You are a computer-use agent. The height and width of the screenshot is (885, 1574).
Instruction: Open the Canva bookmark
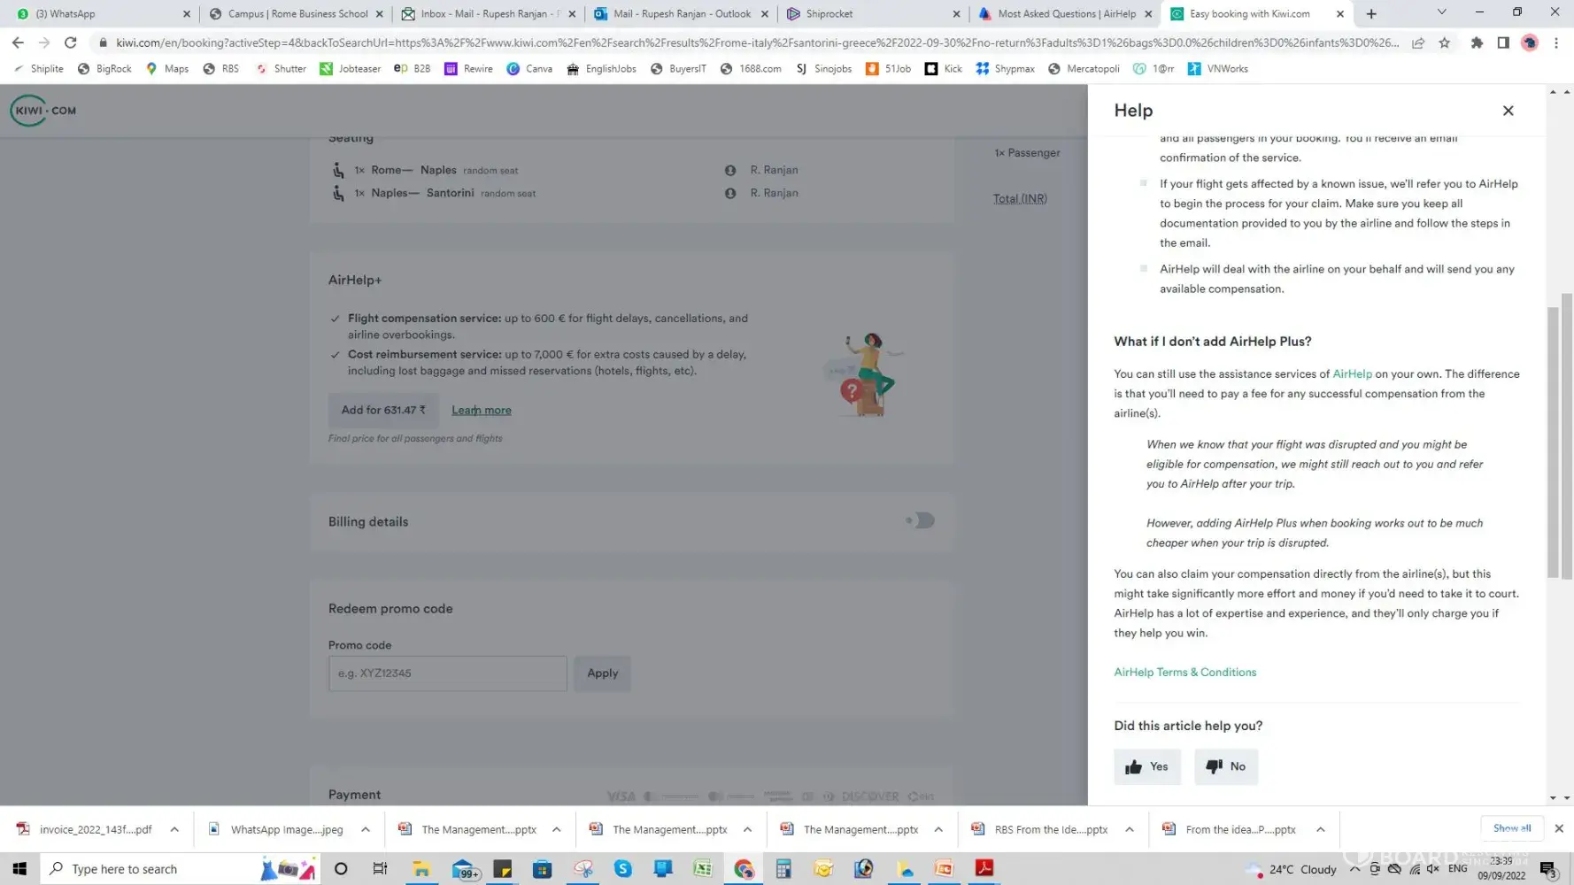[529, 68]
